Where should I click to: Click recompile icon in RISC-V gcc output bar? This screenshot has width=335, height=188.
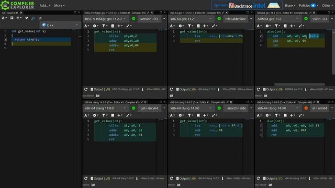coord(86,89)
